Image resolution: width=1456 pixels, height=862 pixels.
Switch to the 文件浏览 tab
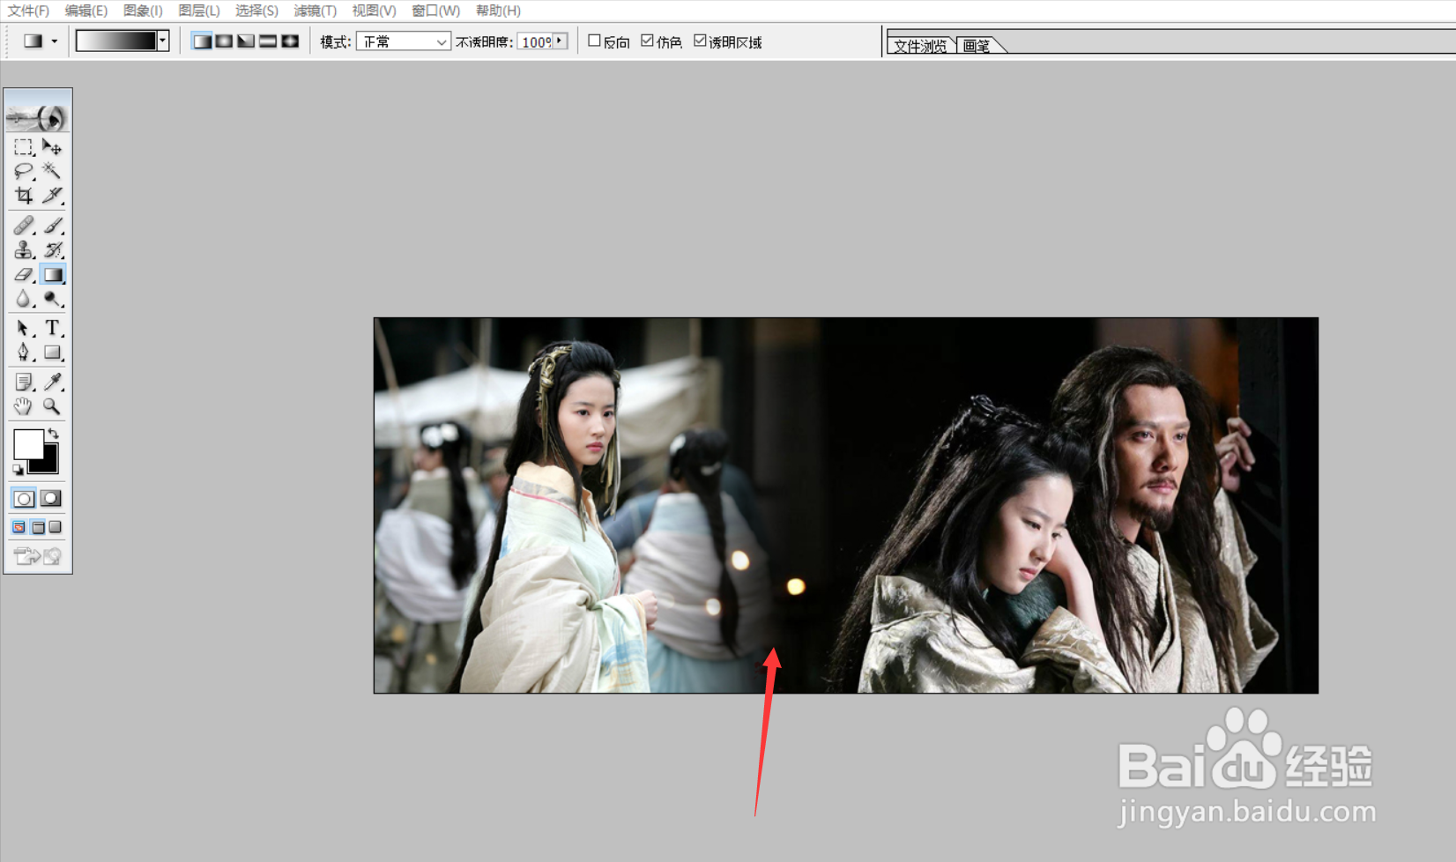pyautogui.click(x=920, y=46)
